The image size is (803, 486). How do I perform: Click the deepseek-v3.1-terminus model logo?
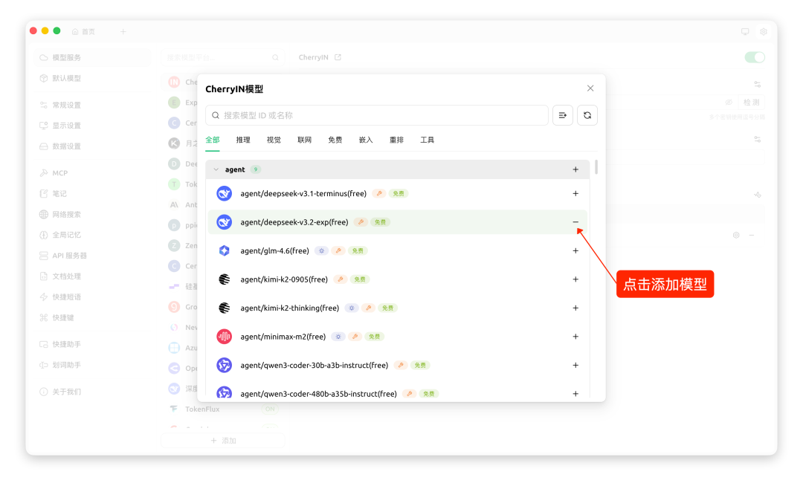tap(225, 193)
